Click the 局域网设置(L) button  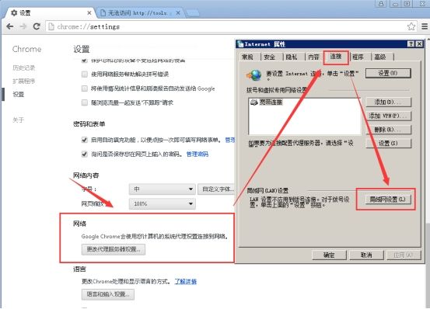[387, 200]
